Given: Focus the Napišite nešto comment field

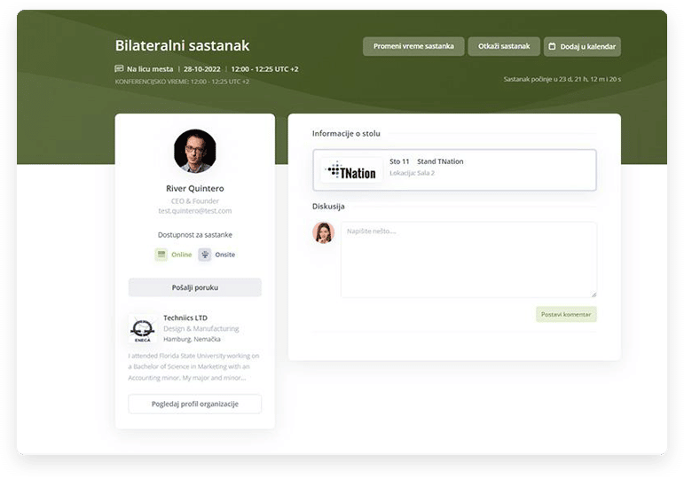Looking at the screenshot, I should [468, 259].
